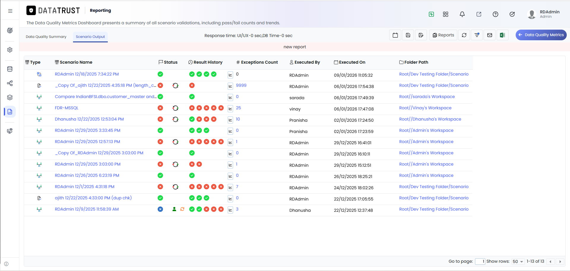Screen dimensions: 570x271
Task: Click rerun icon for Dhanusha 12/22/2025 scenario
Action: (175, 119)
